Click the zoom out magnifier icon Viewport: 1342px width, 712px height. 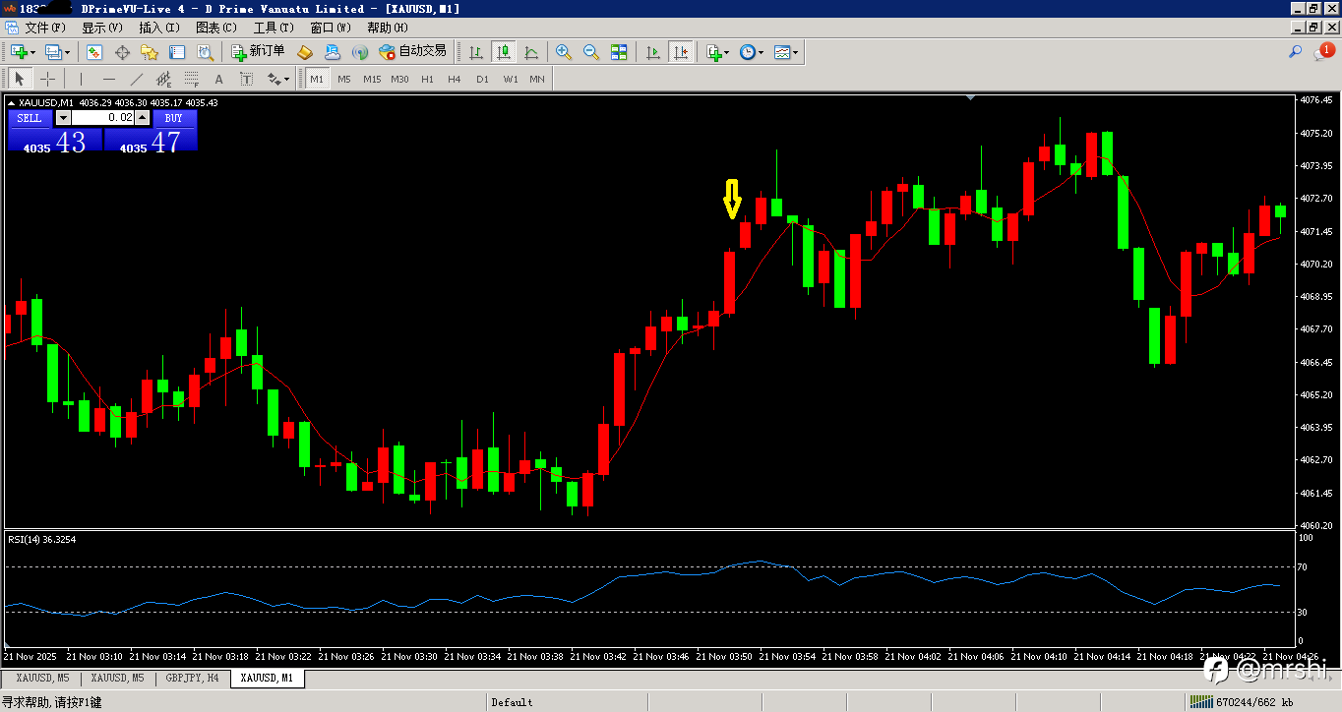591,51
